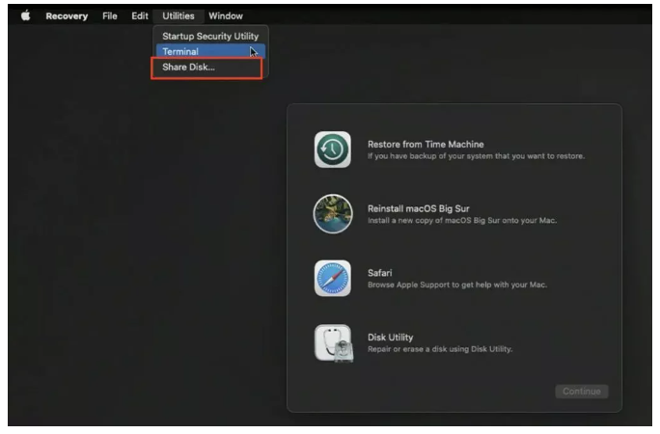Open the Apple logo menu
The width and height of the screenshot is (660, 434).
[x=26, y=15]
